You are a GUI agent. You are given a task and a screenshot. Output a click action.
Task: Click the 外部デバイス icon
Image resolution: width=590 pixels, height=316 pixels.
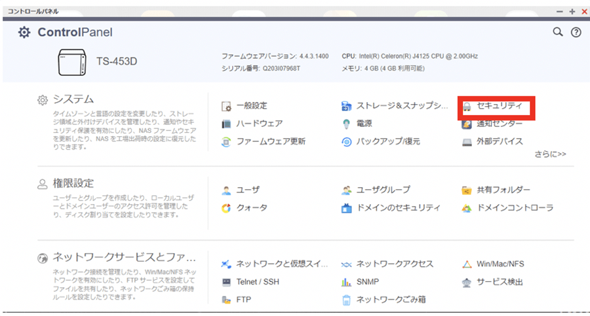(x=467, y=143)
